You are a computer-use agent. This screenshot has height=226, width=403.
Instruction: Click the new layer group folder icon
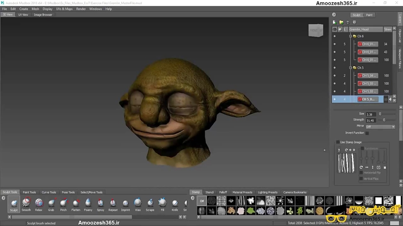point(341,22)
